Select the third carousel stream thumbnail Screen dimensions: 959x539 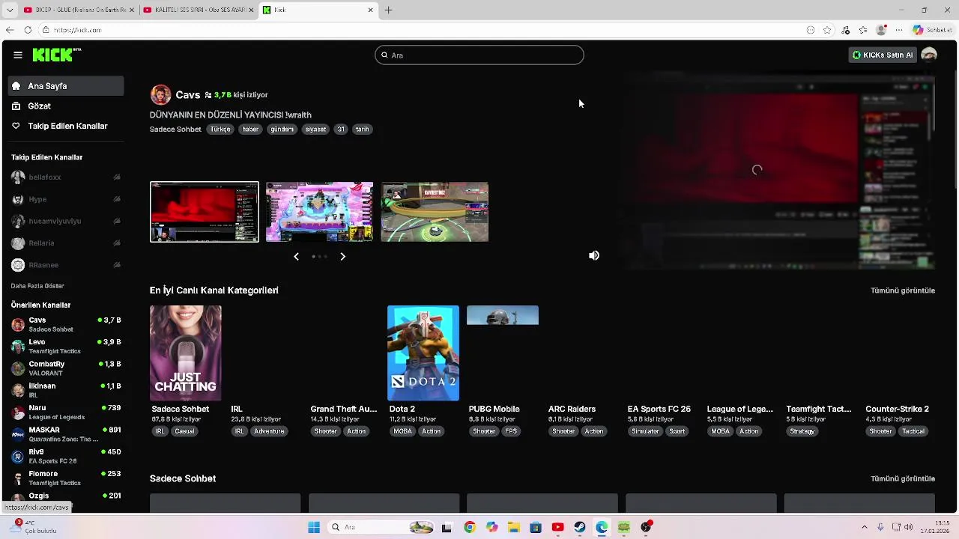[x=435, y=212]
